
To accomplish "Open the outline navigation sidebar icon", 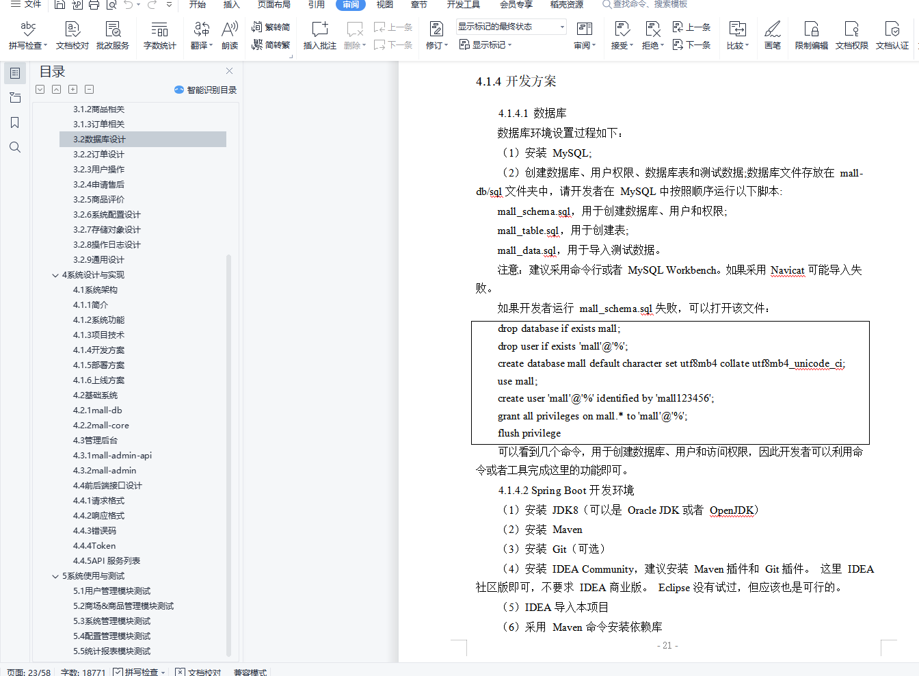I will [15, 73].
